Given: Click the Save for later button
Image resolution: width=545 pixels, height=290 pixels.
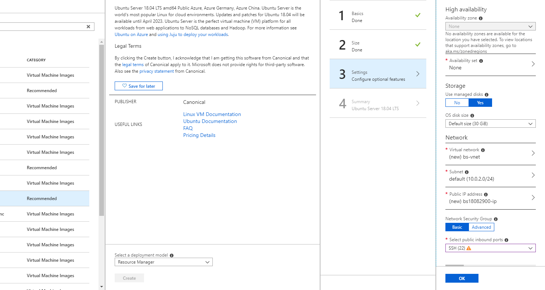Looking at the screenshot, I should click(139, 86).
